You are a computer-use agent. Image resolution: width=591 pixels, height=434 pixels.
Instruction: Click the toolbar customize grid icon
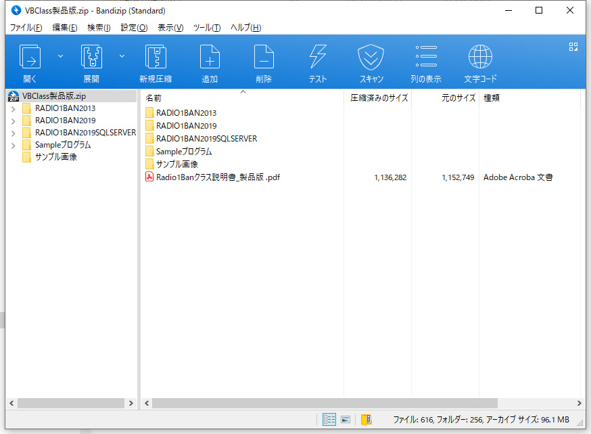point(573,47)
